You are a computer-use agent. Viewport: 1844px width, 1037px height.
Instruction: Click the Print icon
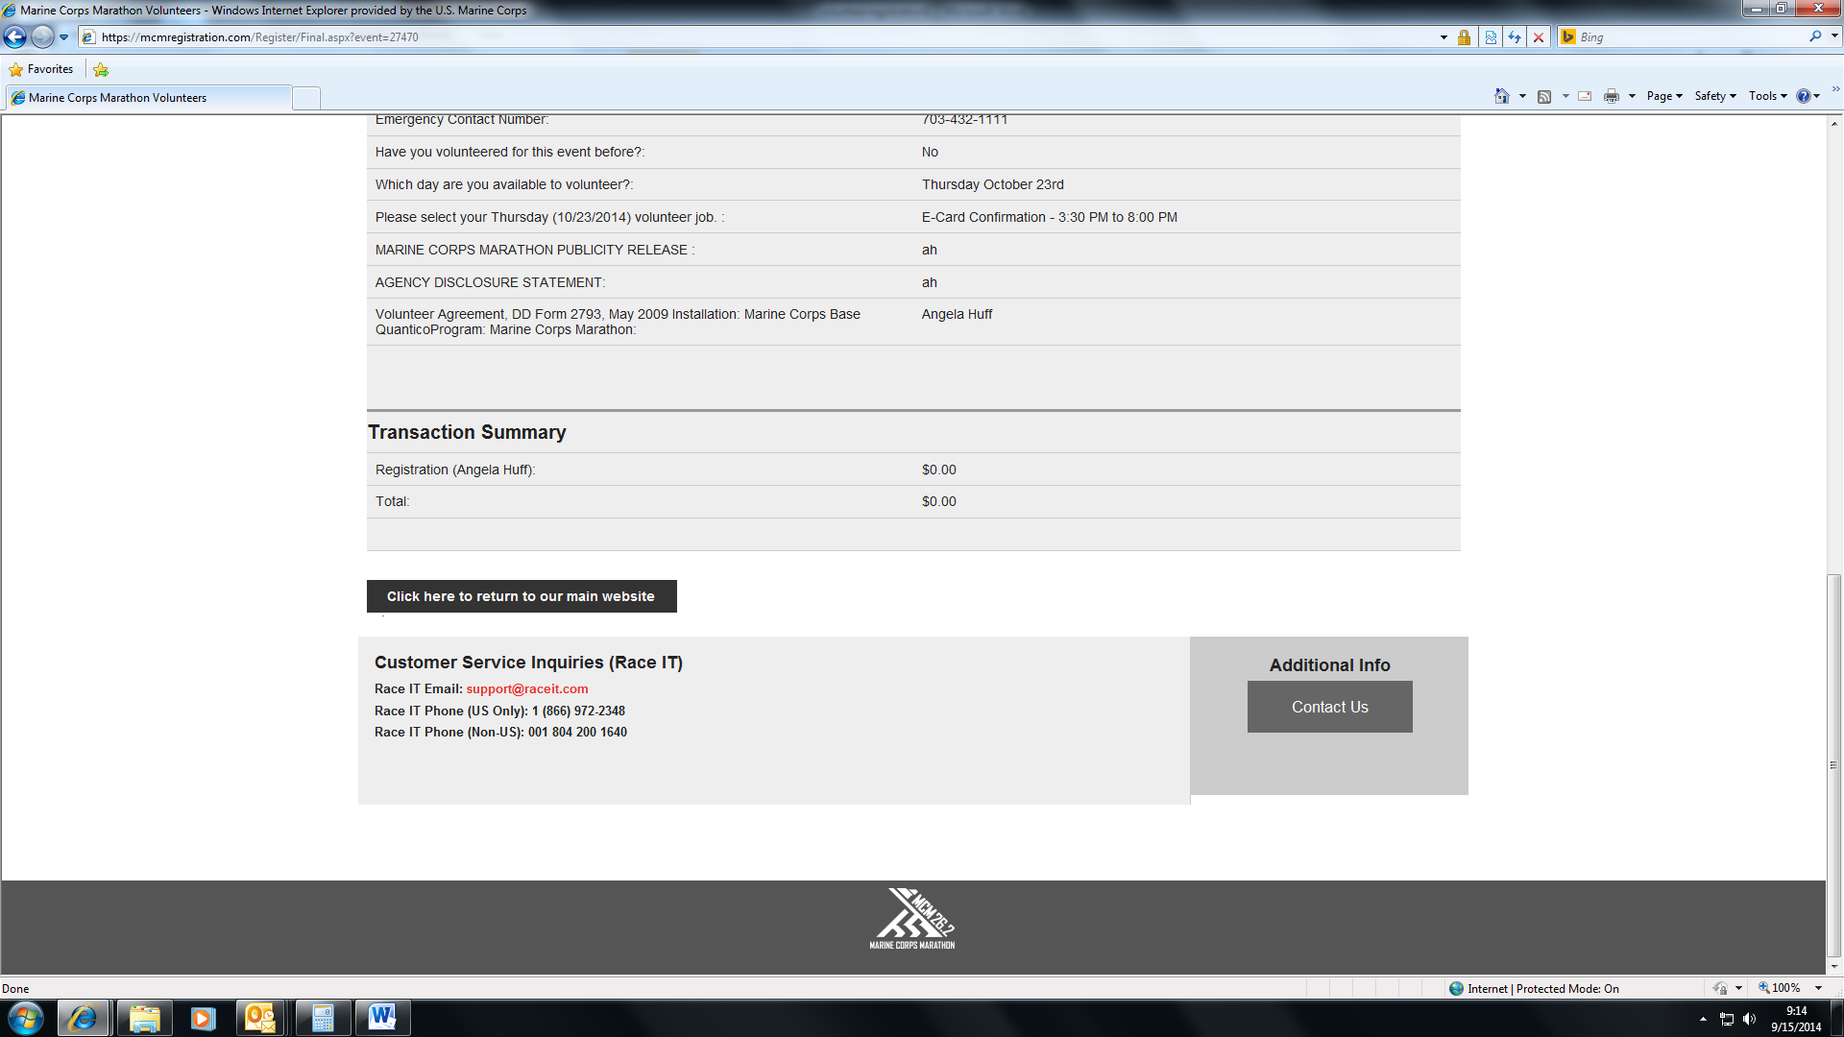[1611, 96]
